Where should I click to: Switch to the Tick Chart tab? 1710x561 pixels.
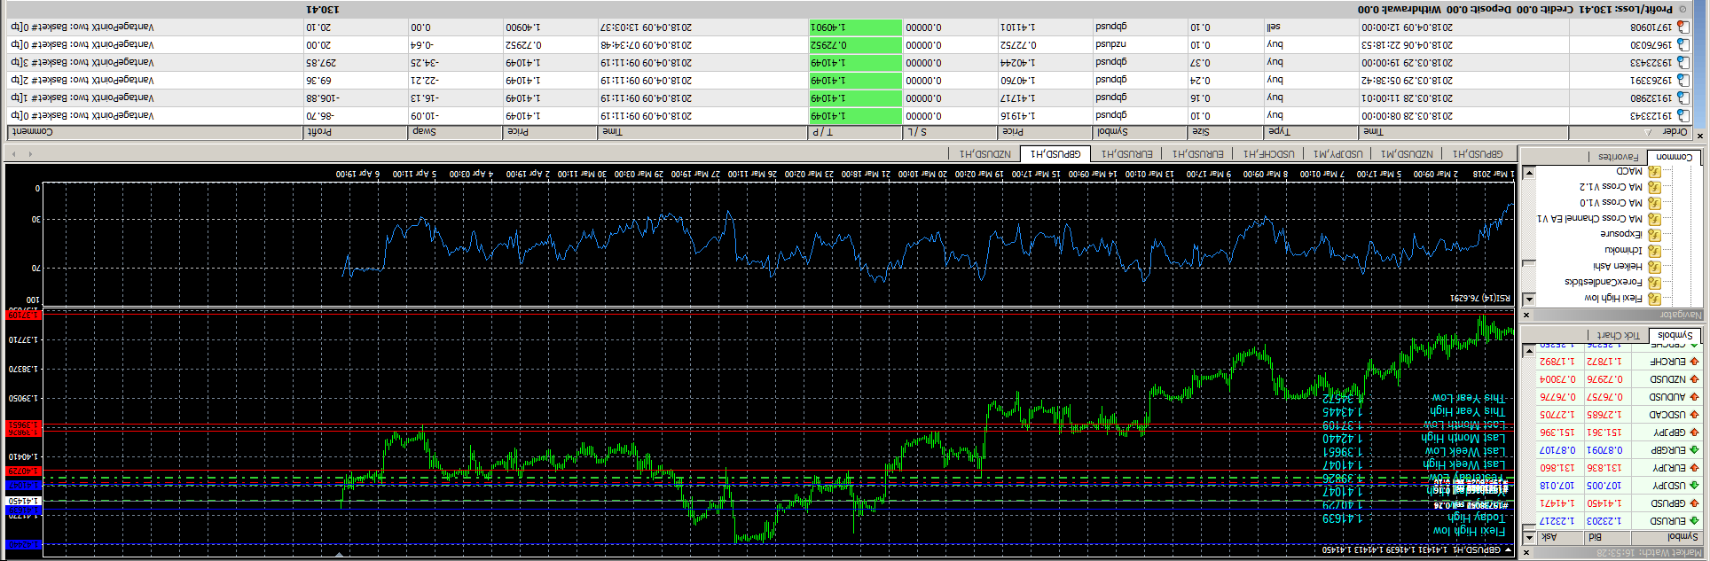pyautogui.click(x=1619, y=335)
